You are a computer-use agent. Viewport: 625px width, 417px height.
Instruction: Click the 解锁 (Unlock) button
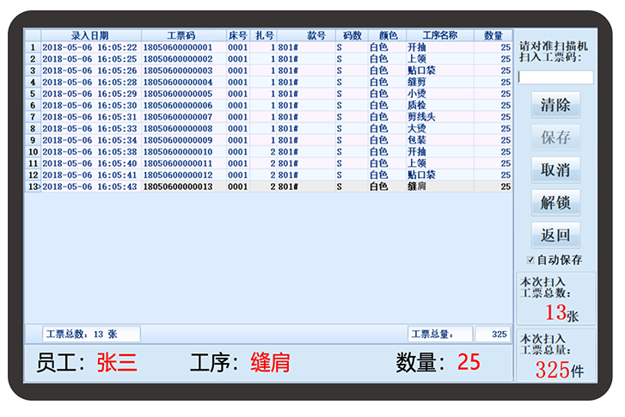coord(555,203)
